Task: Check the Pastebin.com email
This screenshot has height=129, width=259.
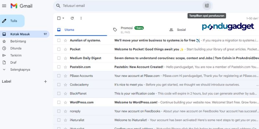Action: [59, 67]
